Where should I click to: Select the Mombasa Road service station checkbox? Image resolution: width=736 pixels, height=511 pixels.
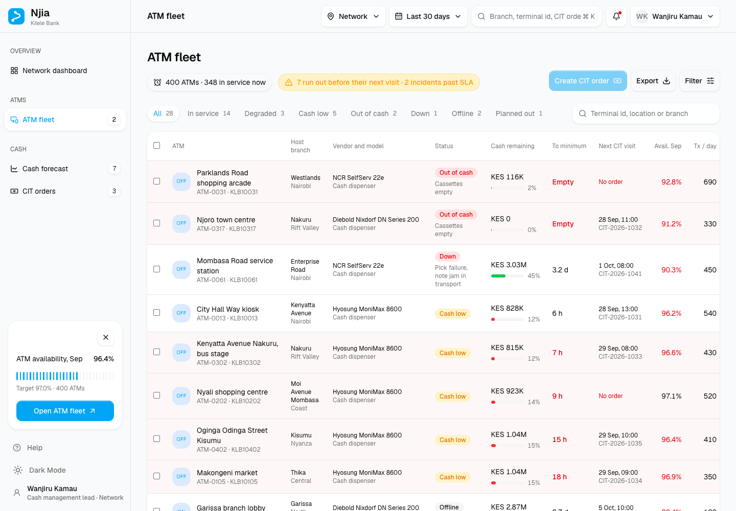tap(157, 269)
